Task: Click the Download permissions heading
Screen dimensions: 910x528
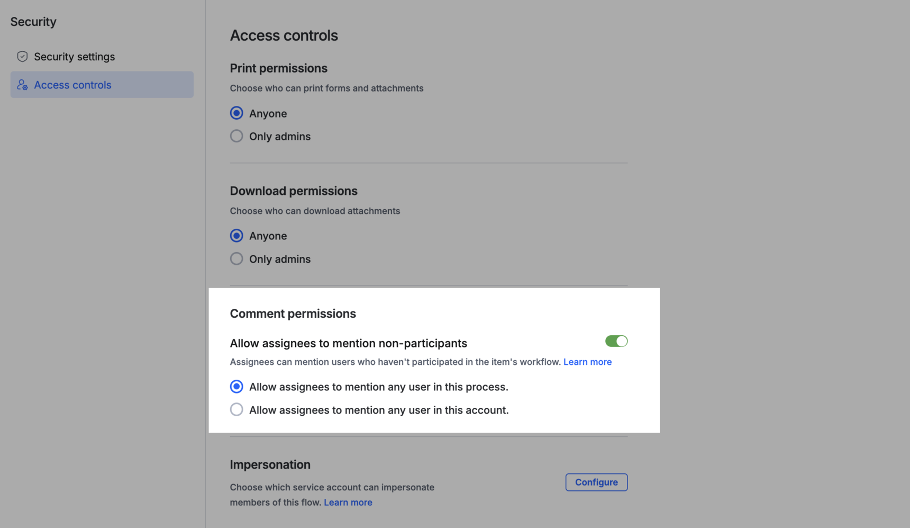Action: pyautogui.click(x=294, y=191)
